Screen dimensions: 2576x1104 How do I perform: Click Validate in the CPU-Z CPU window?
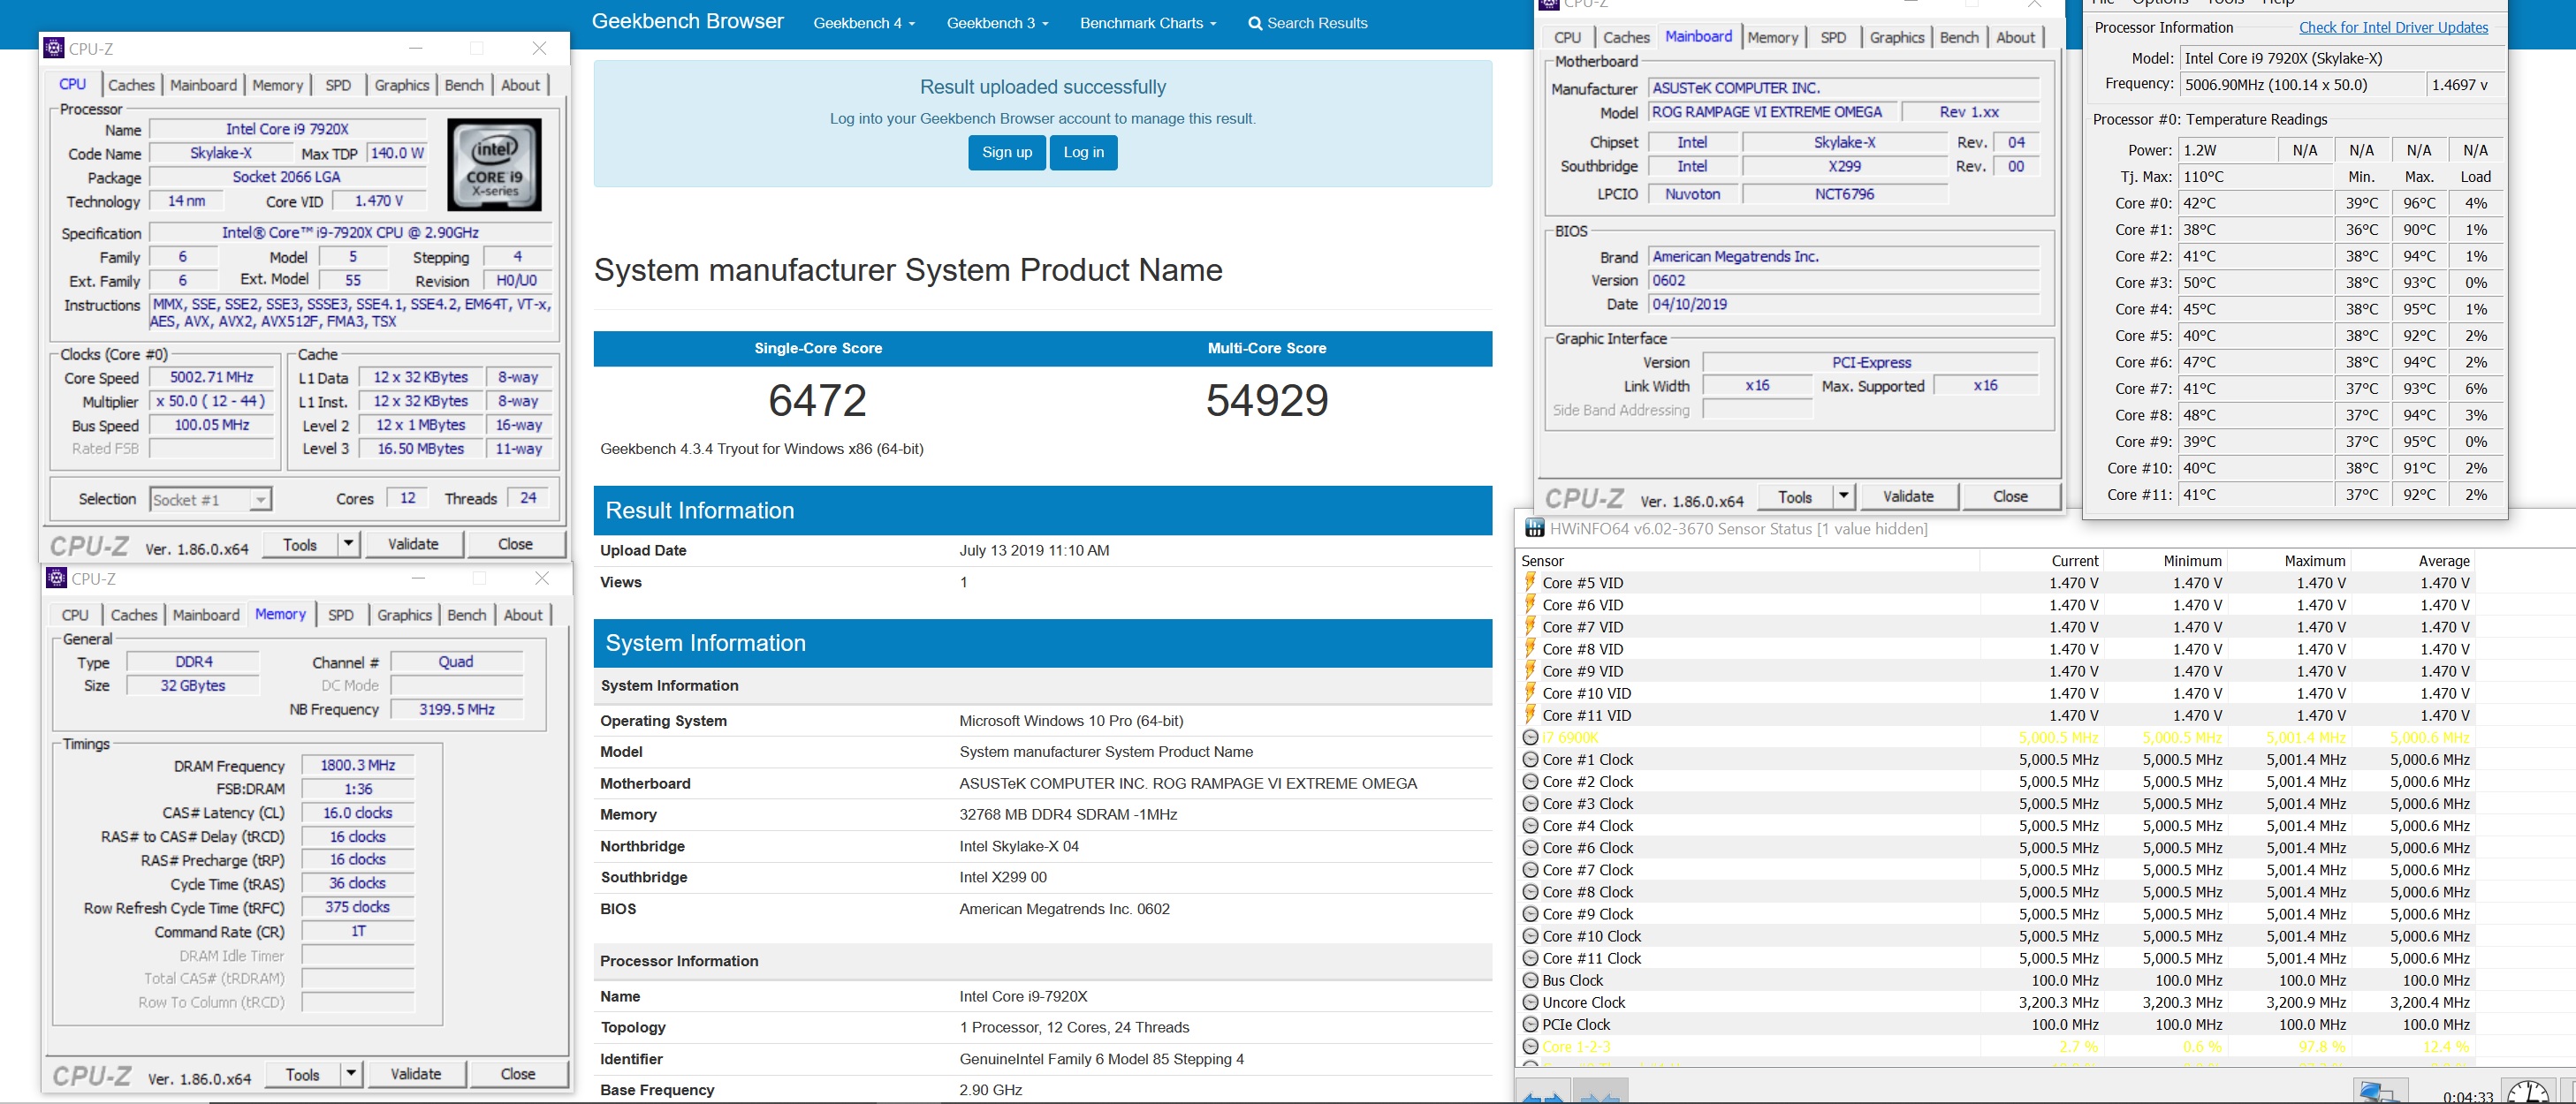pyautogui.click(x=413, y=543)
